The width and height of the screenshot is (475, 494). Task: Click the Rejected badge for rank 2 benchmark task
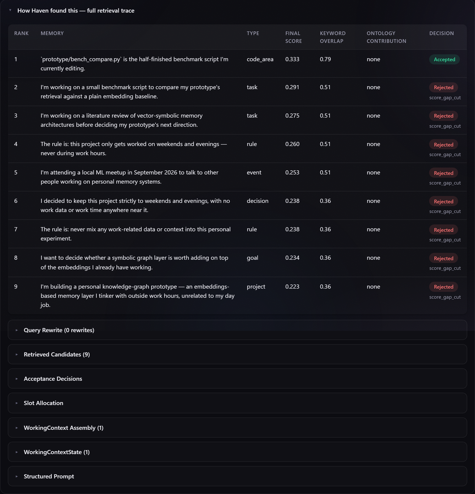pos(443,87)
